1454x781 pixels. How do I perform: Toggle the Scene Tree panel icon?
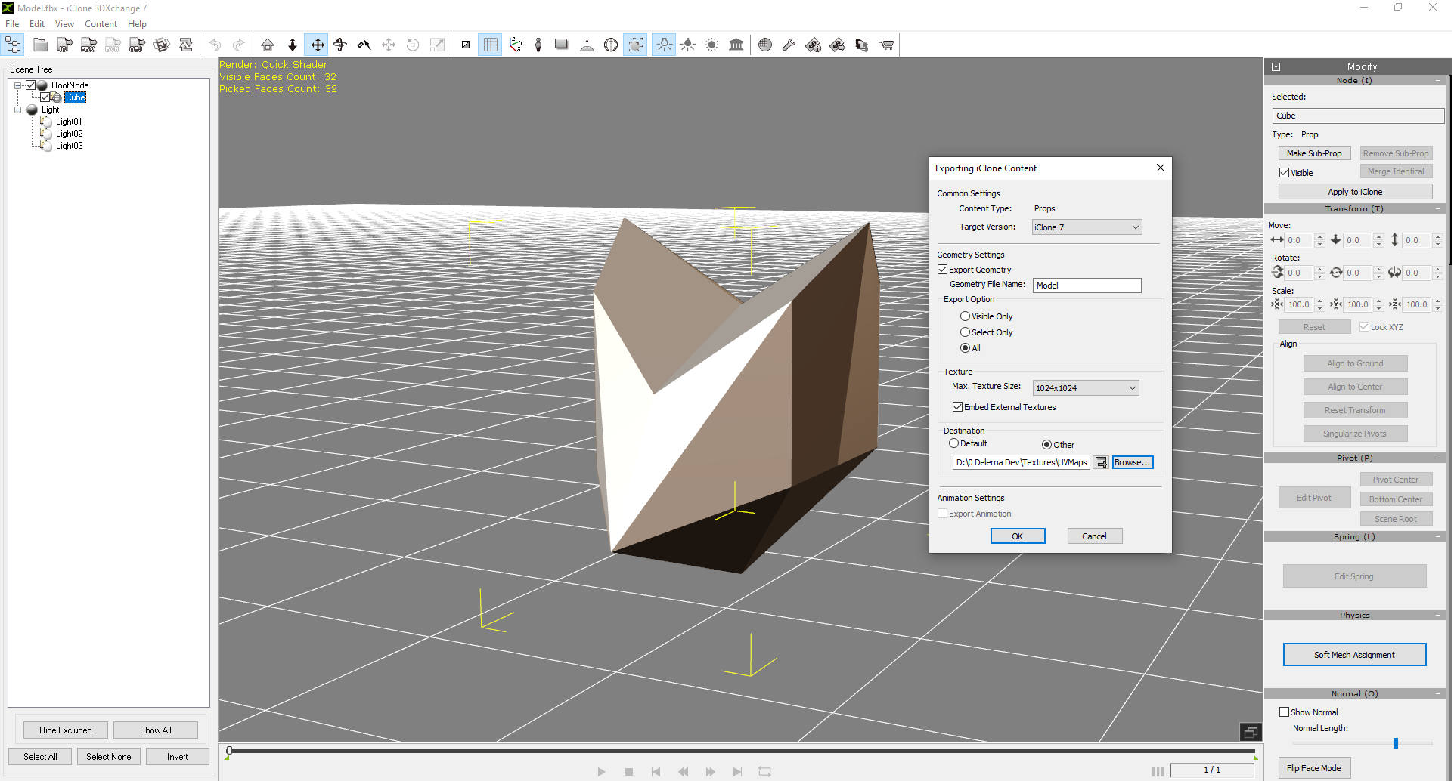(x=13, y=45)
